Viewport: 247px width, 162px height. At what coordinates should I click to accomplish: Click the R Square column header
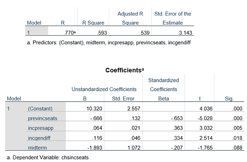(93, 23)
